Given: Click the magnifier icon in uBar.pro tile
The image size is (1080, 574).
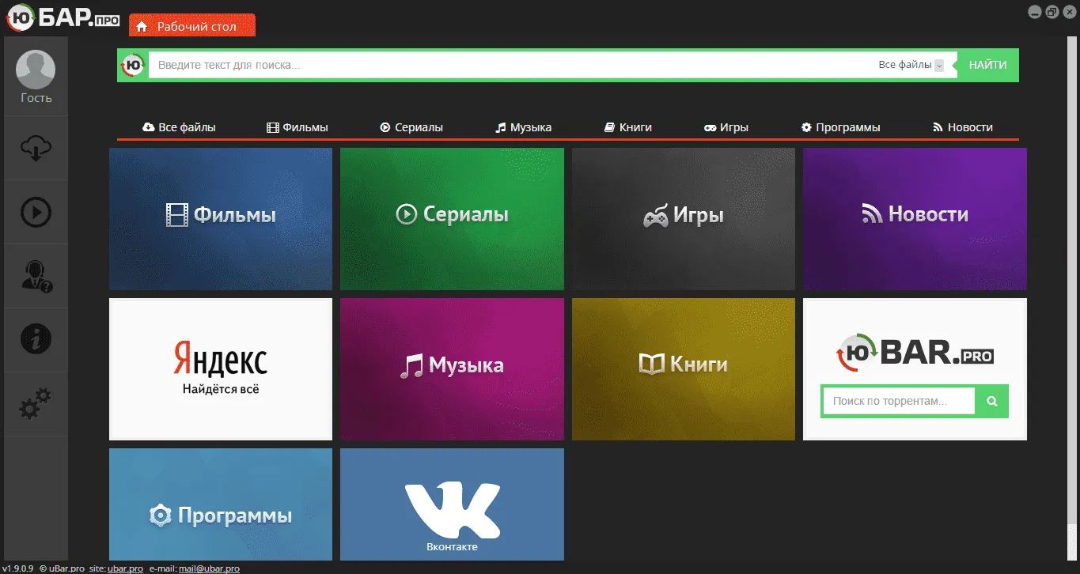Looking at the screenshot, I should pyautogui.click(x=992, y=402).
